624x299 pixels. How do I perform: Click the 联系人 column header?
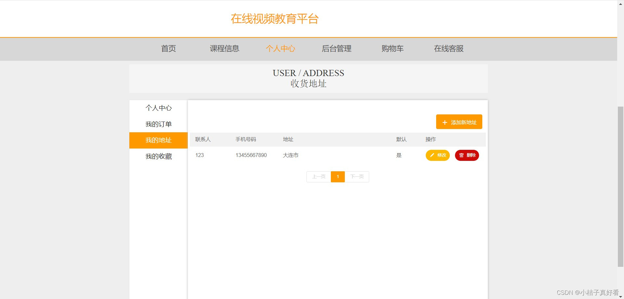(203, 139)
